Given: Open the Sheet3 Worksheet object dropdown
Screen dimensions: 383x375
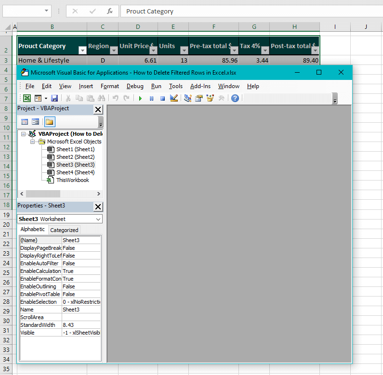Looking at the screenshot, I should (x=98, y=219).
